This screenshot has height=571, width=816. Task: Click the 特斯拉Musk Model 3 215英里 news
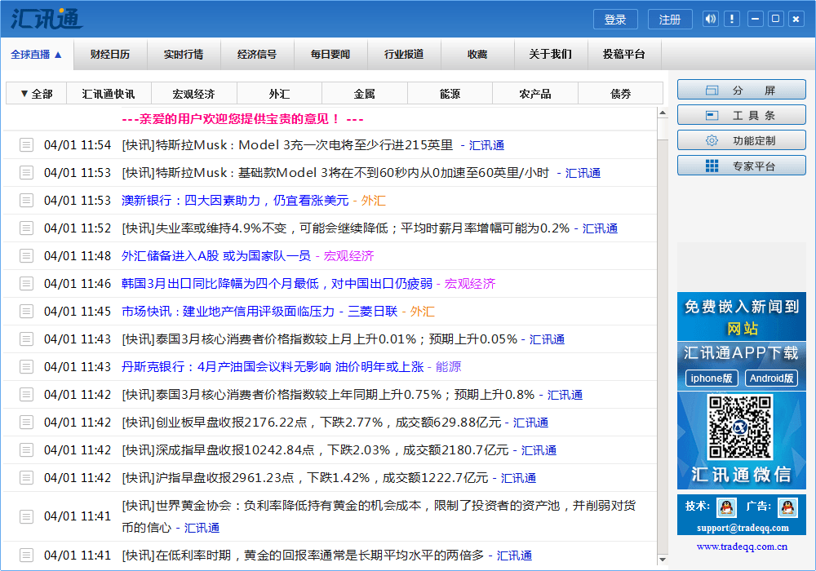click(x=287, y=144)
